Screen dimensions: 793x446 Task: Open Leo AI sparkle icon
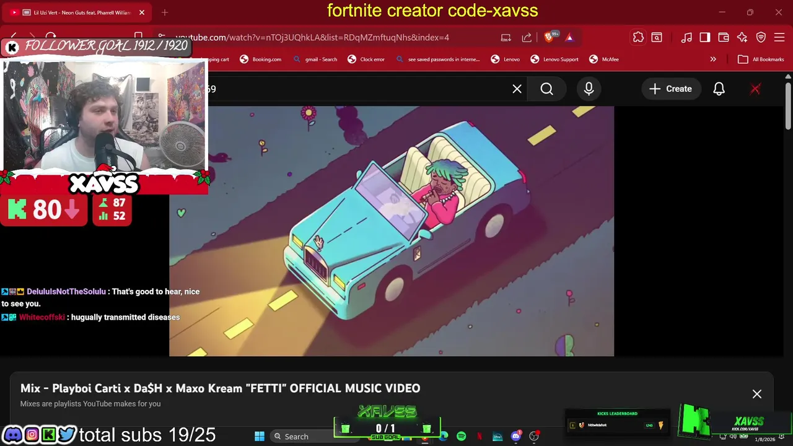[742, 37]
